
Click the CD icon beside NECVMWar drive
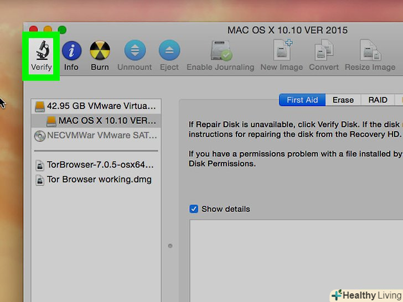click(x=40, y=136)
